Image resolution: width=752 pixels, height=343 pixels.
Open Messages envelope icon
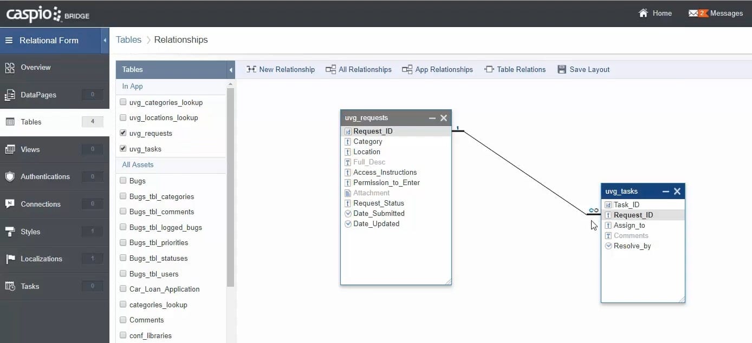693,13
